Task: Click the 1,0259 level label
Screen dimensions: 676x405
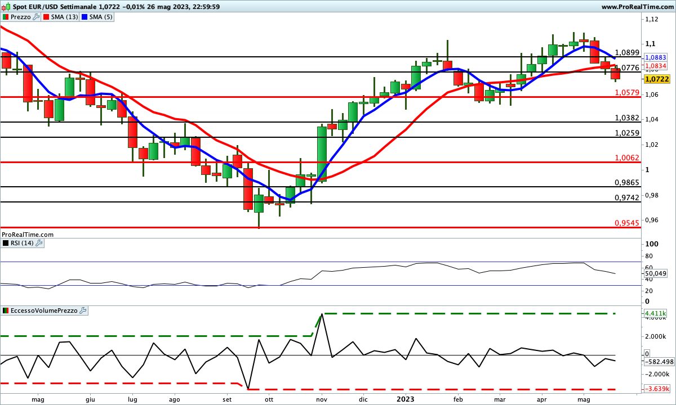Action: (627, 133)
